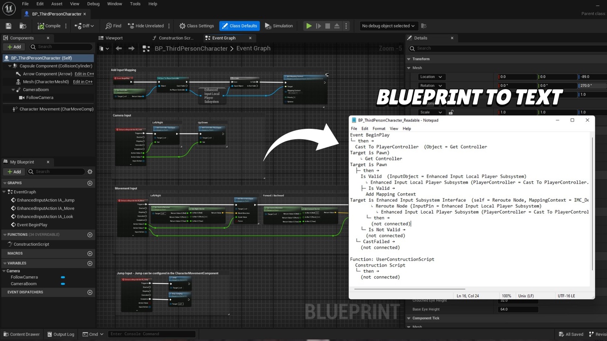The image size is (607, 341).
Task: Add a new macro with plus icon
Action: coord(90,253)
